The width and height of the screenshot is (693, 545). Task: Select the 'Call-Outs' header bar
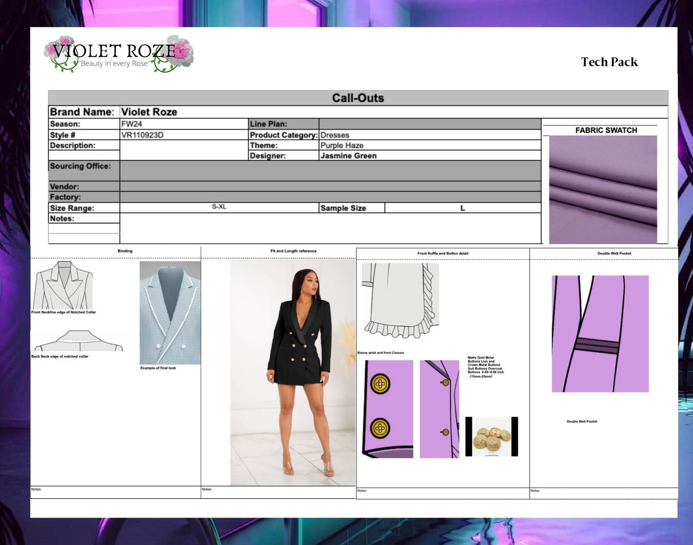(x=358, y=98)
